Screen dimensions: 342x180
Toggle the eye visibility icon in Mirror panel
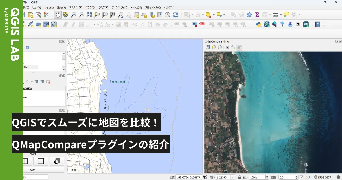coord(227,47)
